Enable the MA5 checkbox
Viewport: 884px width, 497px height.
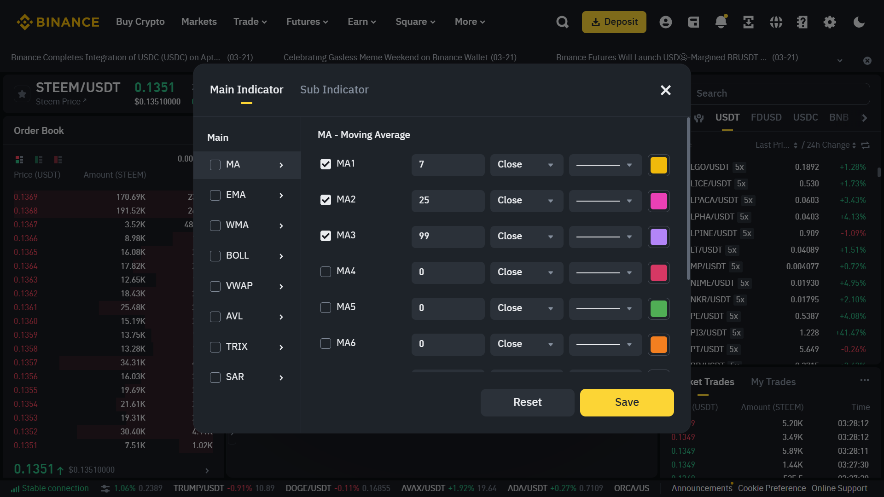point(326,308)
